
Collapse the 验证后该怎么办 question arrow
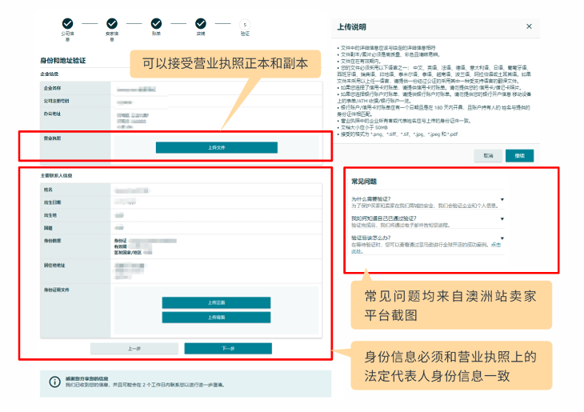click(502, 238)
